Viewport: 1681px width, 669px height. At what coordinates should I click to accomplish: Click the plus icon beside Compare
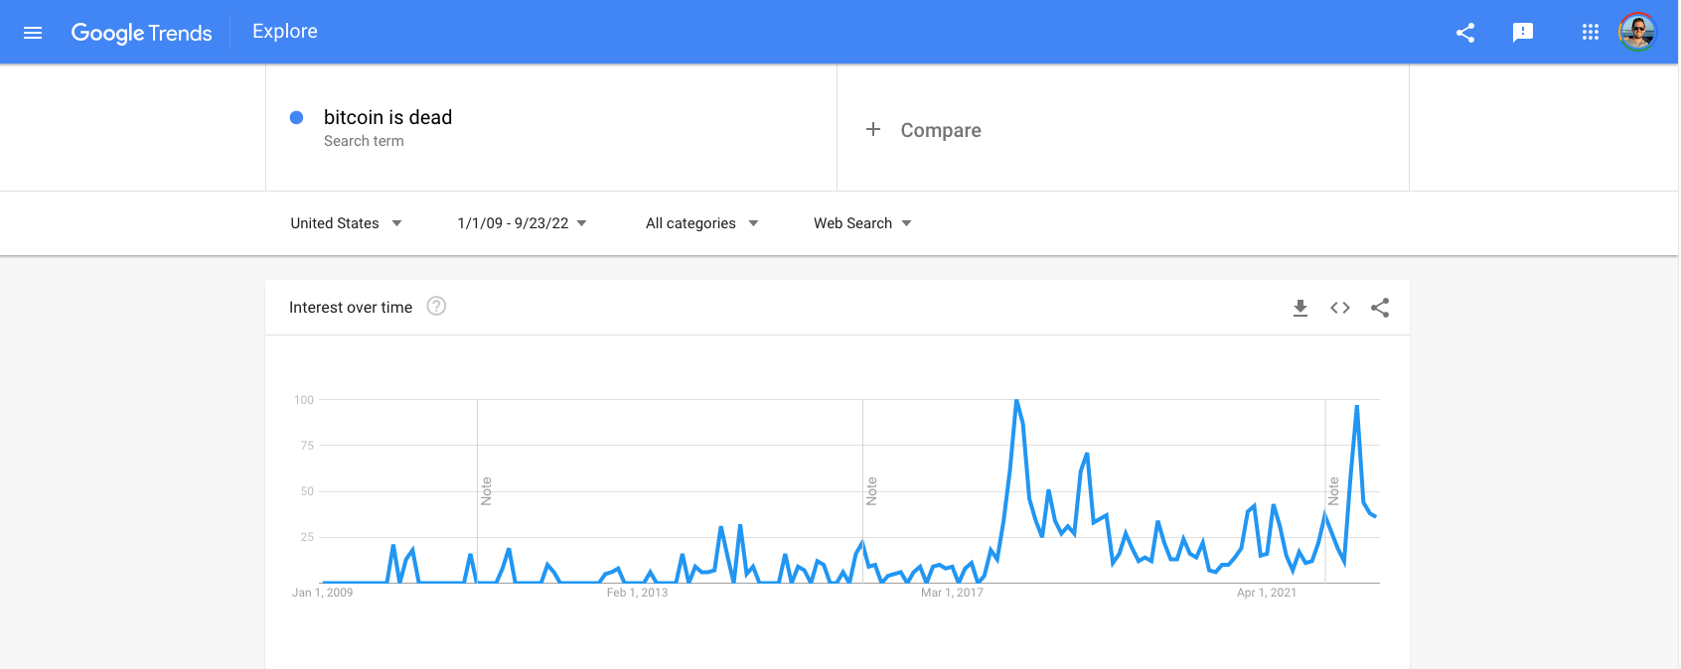pyautogui.click(x=873, y=129)
